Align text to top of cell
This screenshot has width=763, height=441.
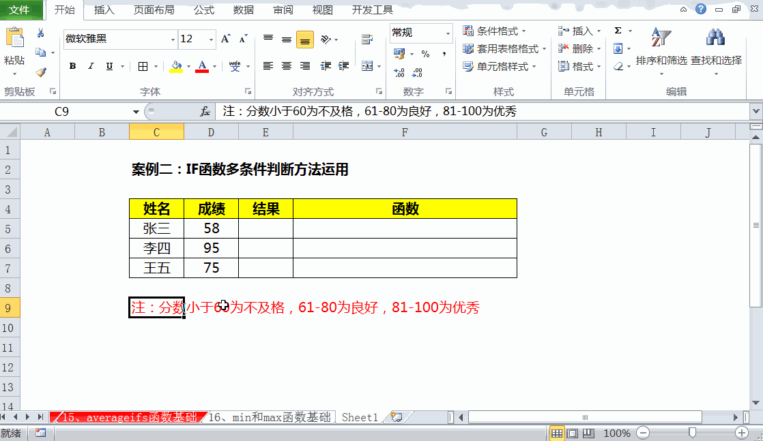tap(268, 39)
